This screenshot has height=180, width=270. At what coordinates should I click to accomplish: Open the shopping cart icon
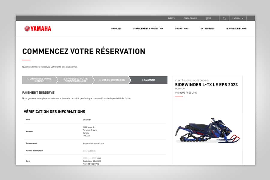pyautogui.click(x=208, y=18)
